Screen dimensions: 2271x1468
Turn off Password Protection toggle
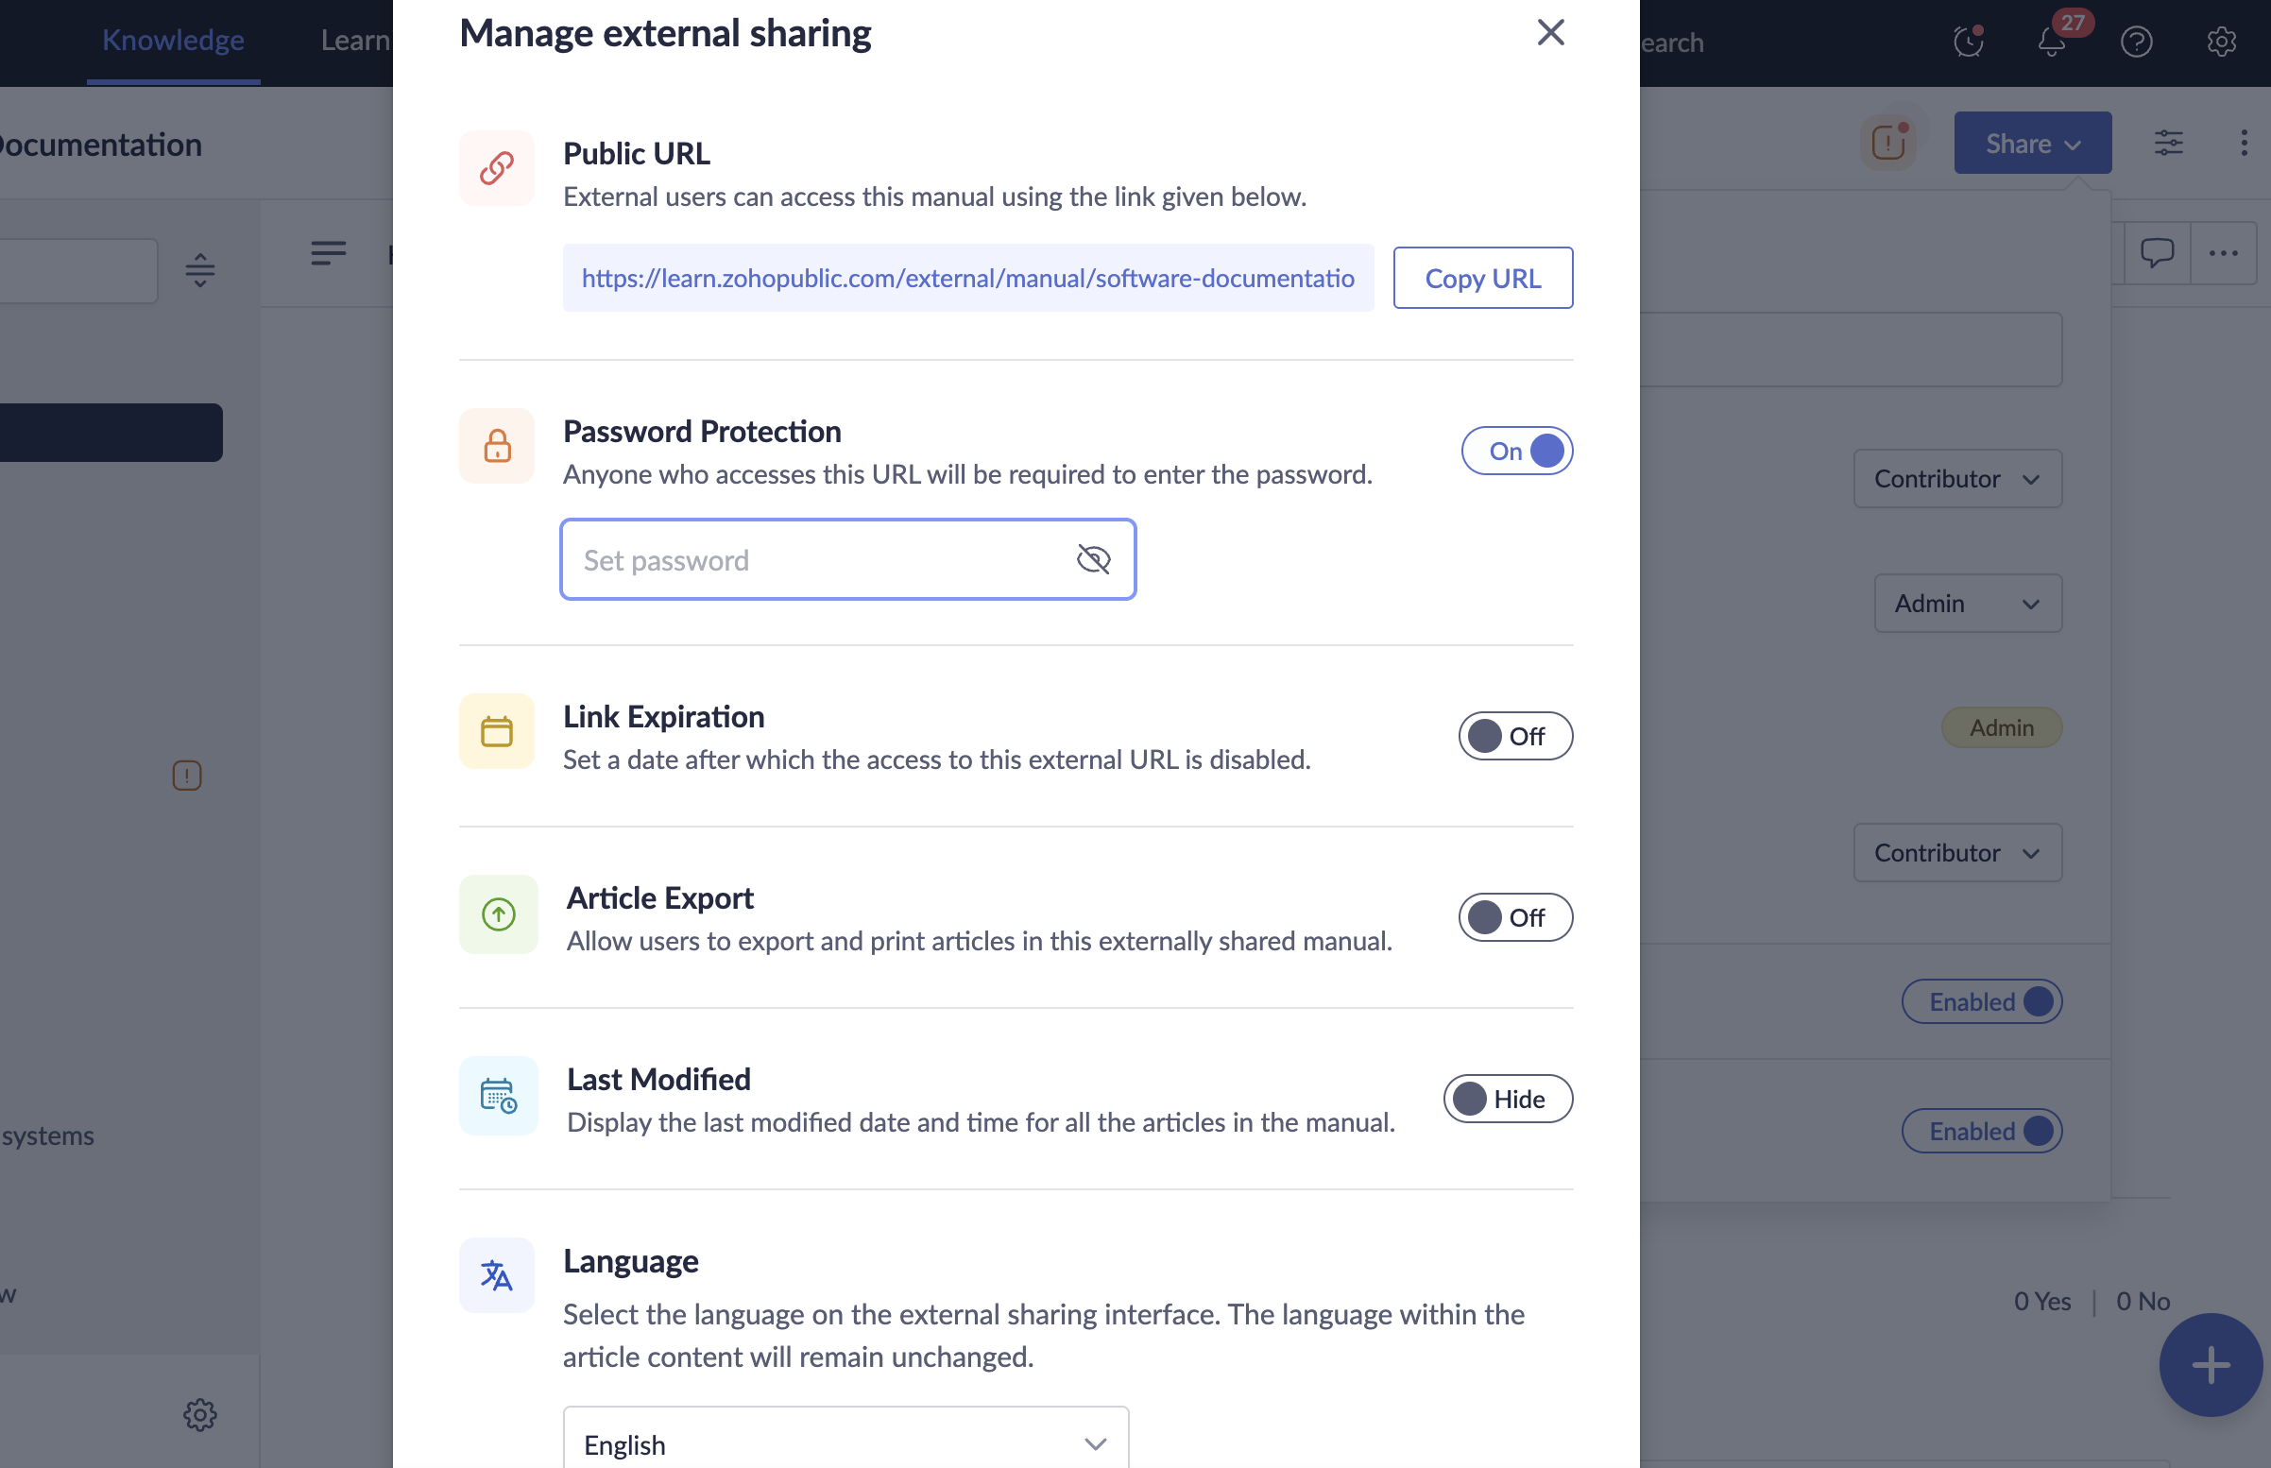(1516, 451)
